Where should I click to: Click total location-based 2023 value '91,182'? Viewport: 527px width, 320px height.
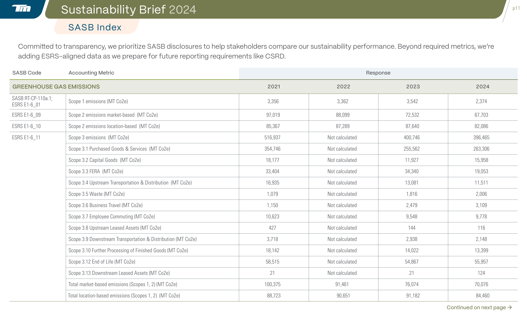pyautogui.click(x=413, y=296)
